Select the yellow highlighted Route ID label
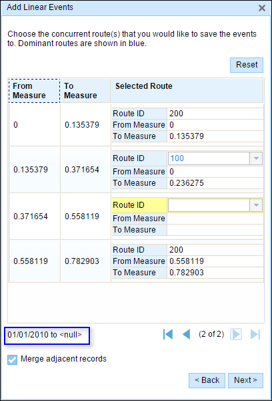 pos(139,205)
